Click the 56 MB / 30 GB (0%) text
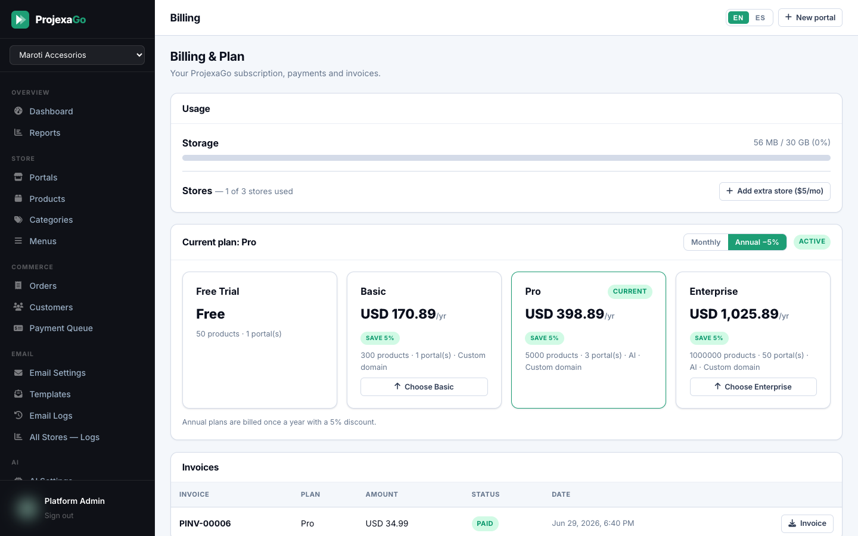 click(x=792, y=142)
